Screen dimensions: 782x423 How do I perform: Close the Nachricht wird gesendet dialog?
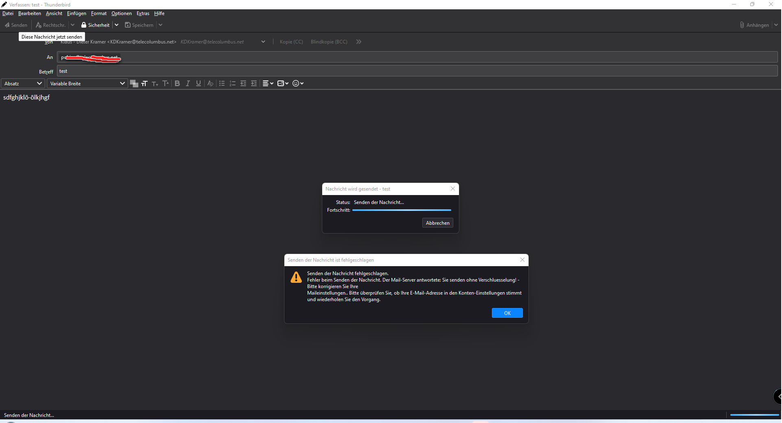[x=453, y=189]
